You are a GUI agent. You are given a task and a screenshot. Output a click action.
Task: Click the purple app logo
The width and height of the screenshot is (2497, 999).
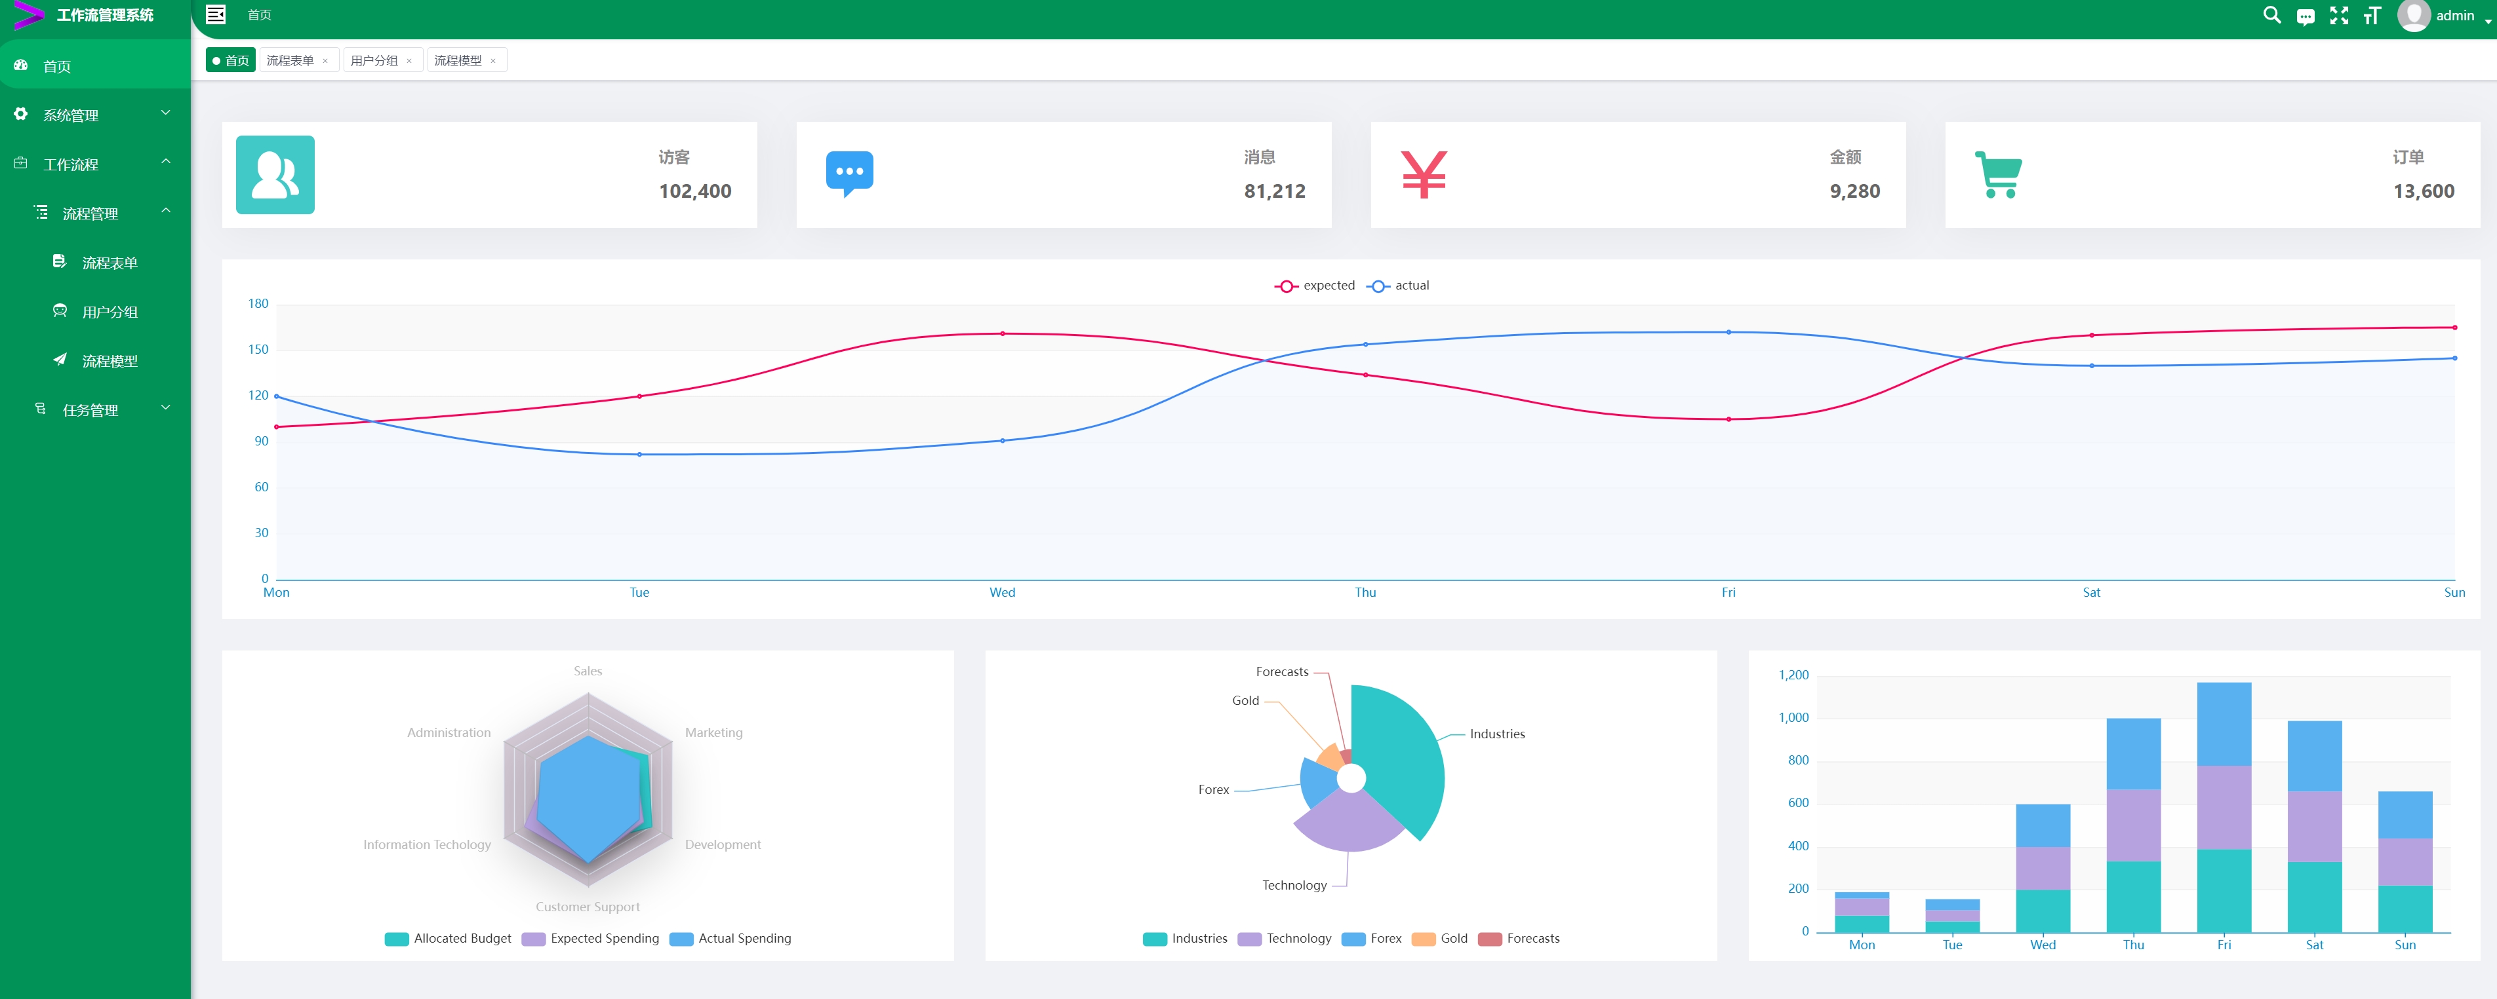tap(28, 14)
